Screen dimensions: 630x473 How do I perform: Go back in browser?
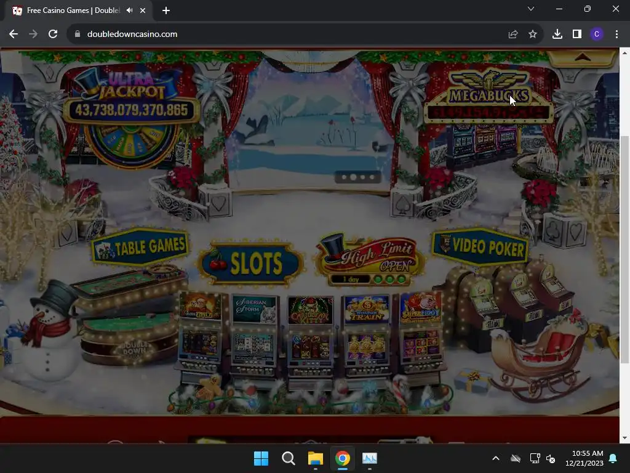point(14,34)
